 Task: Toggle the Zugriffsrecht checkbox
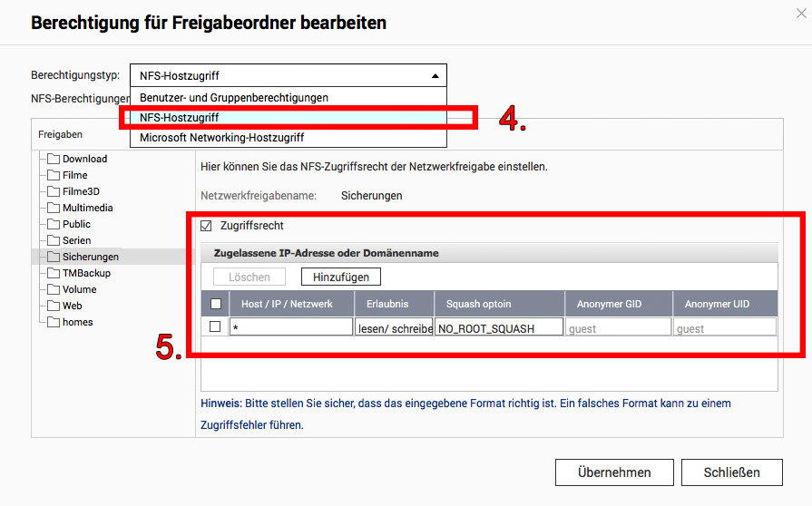pos(206,226)
